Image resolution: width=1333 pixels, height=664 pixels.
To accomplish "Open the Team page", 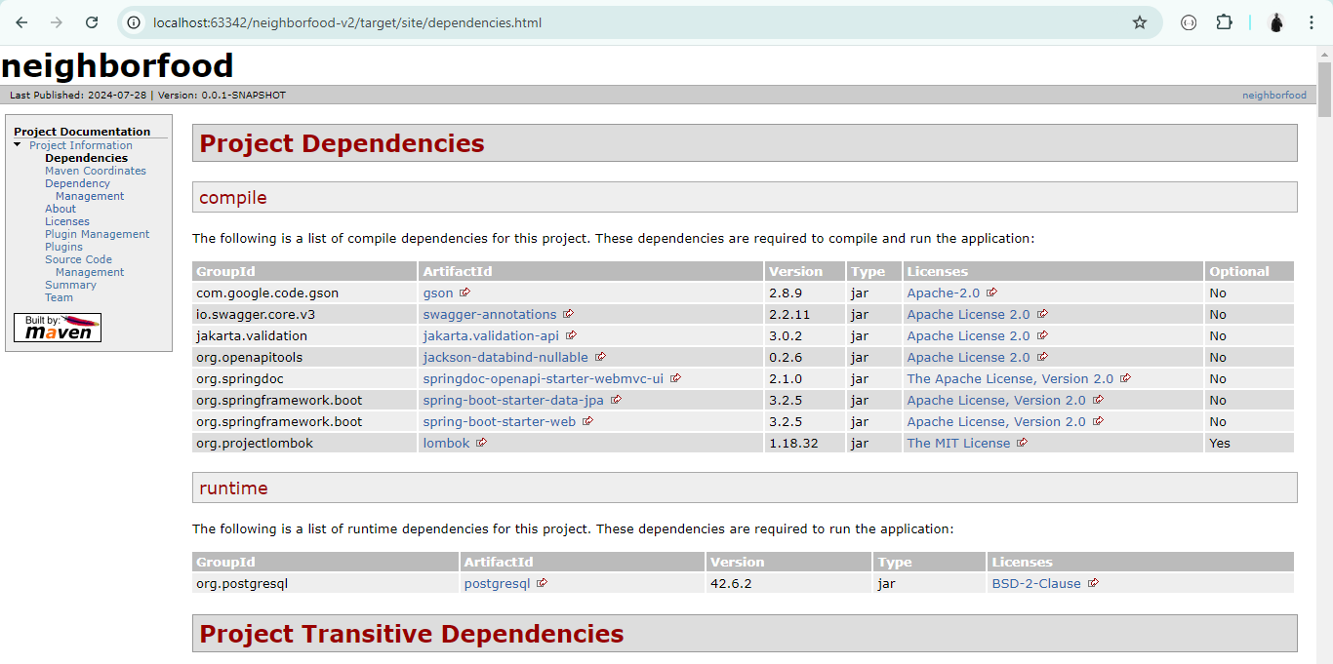I will pos(59,297).
